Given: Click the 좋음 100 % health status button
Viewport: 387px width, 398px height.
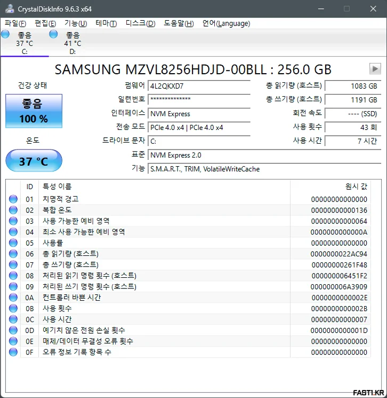Looking at the screenshot, I should pyautogui.click(x=34, y=111).
